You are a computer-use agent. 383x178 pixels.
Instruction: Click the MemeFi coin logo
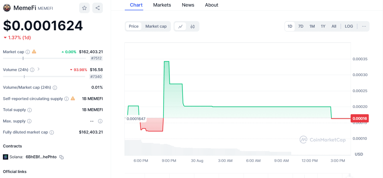coord(7,8)
